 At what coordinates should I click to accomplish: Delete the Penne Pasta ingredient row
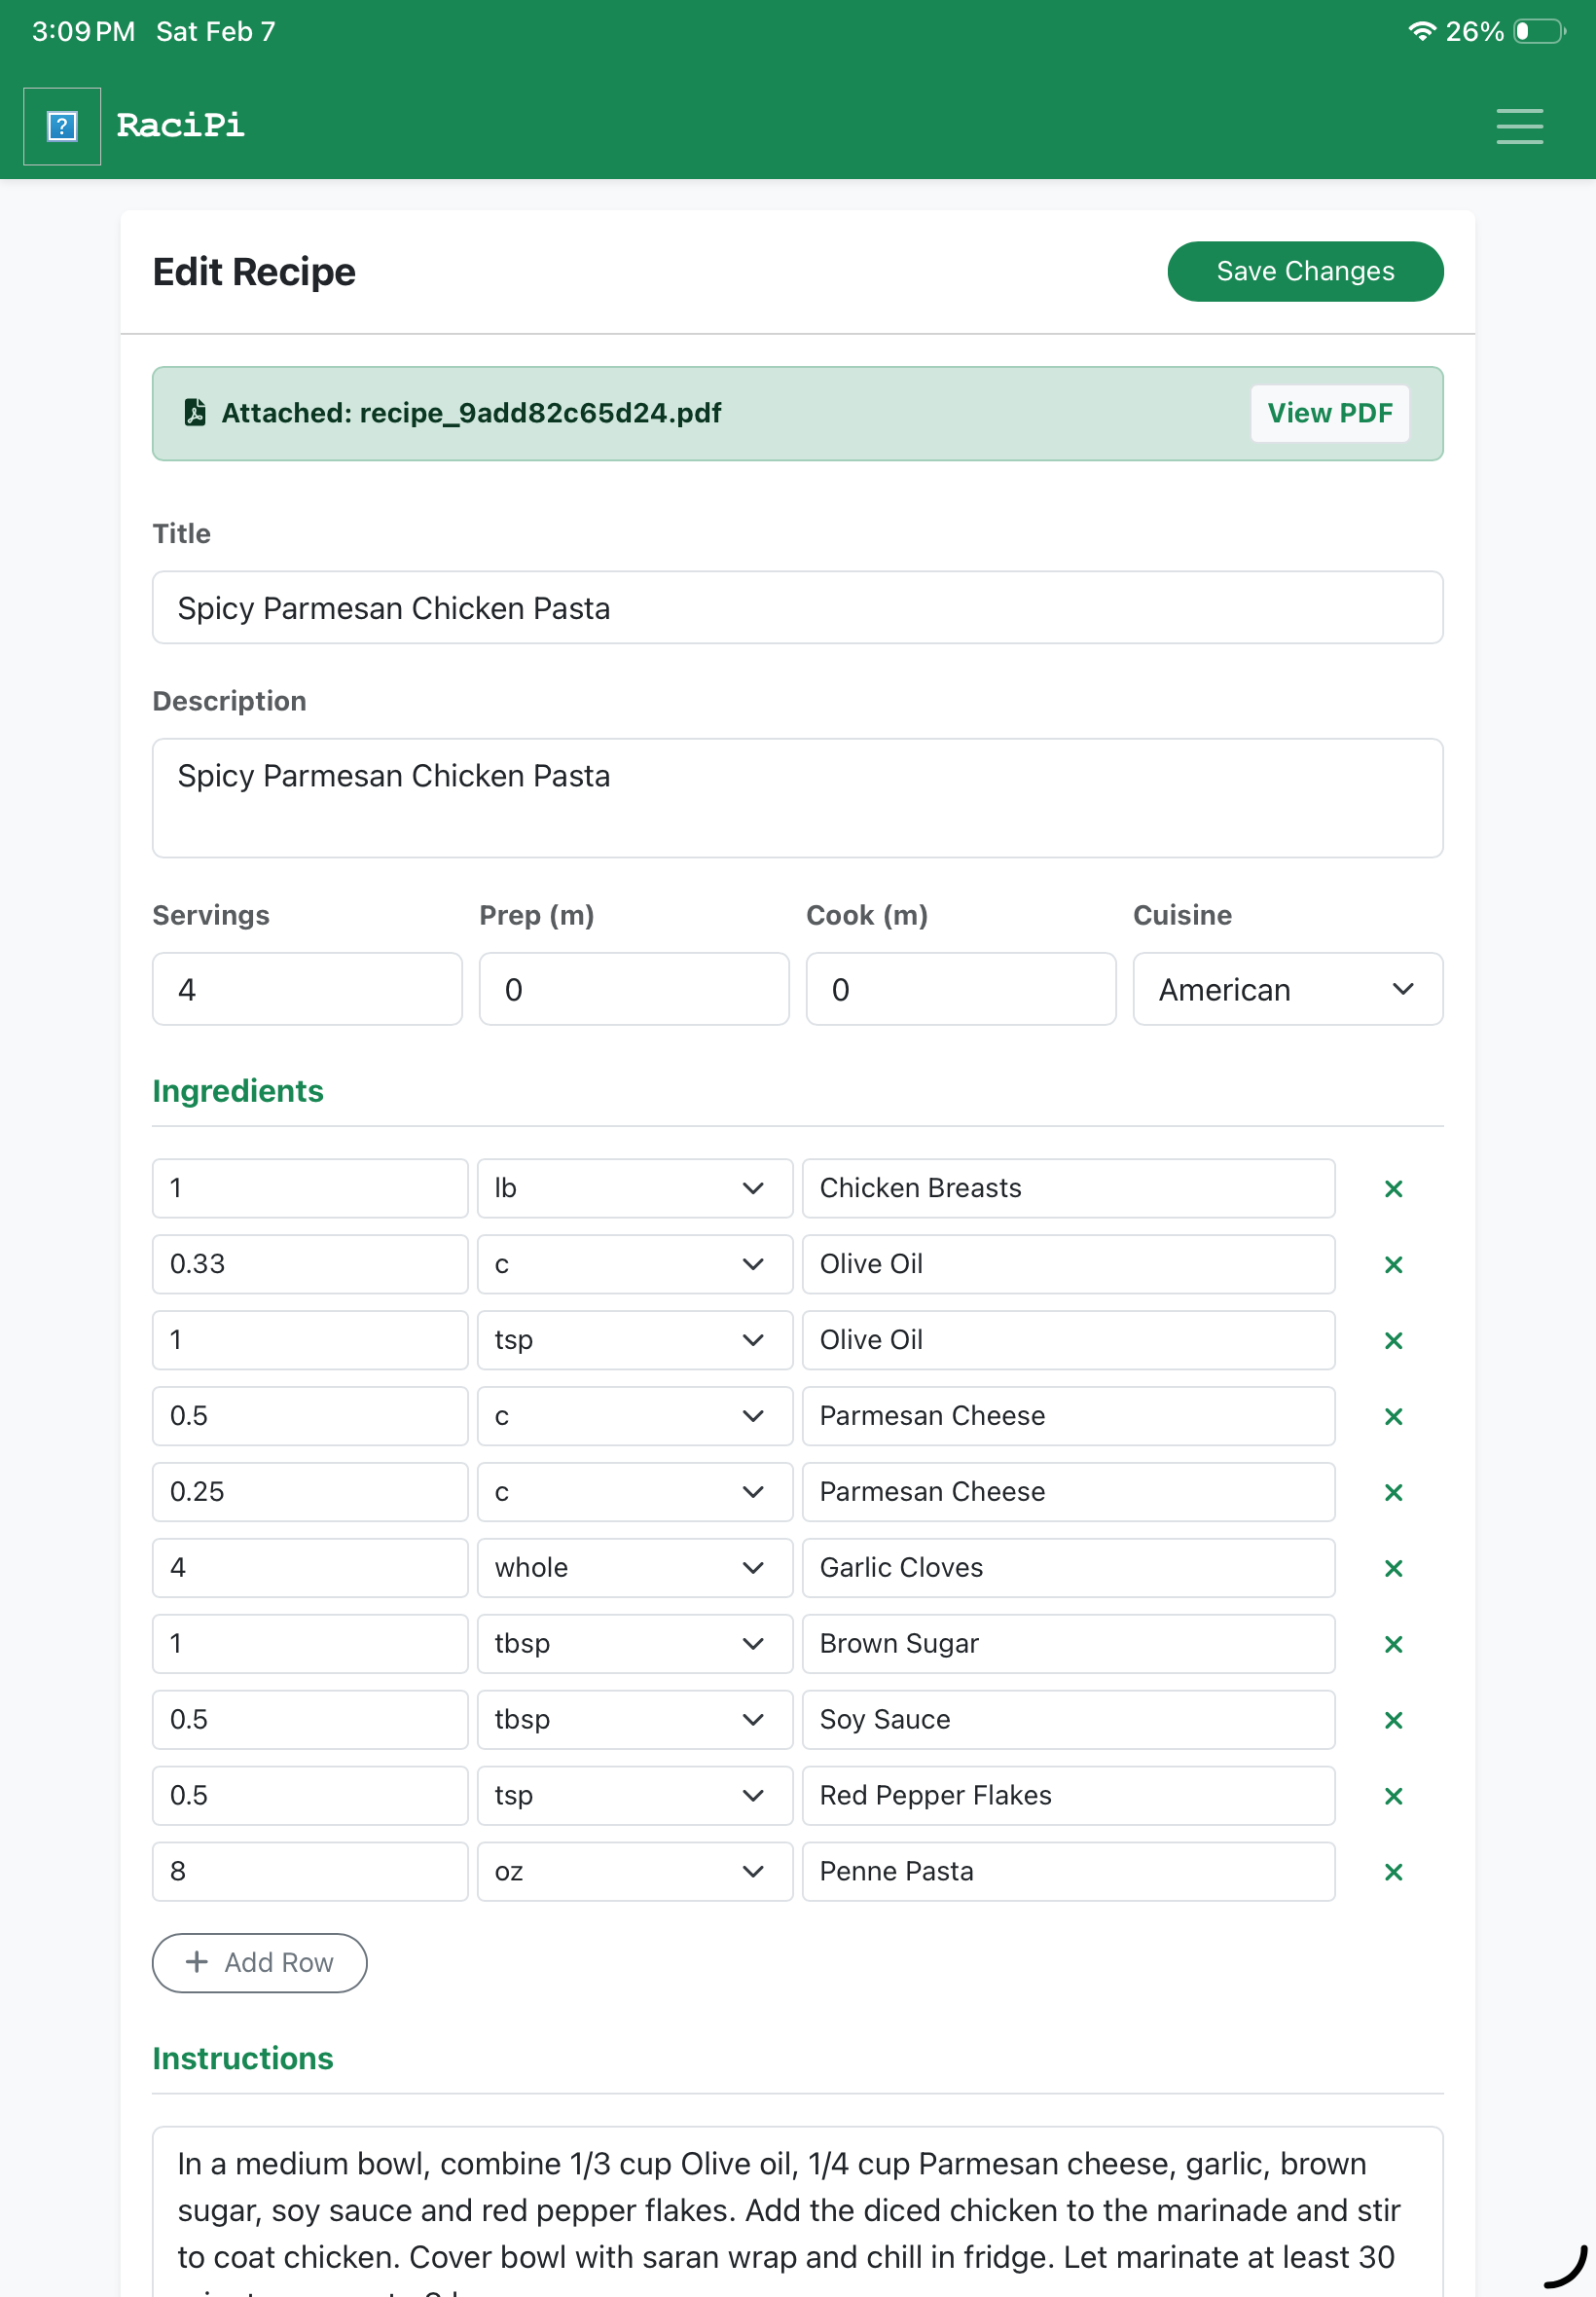(x=1392, y=1872)
